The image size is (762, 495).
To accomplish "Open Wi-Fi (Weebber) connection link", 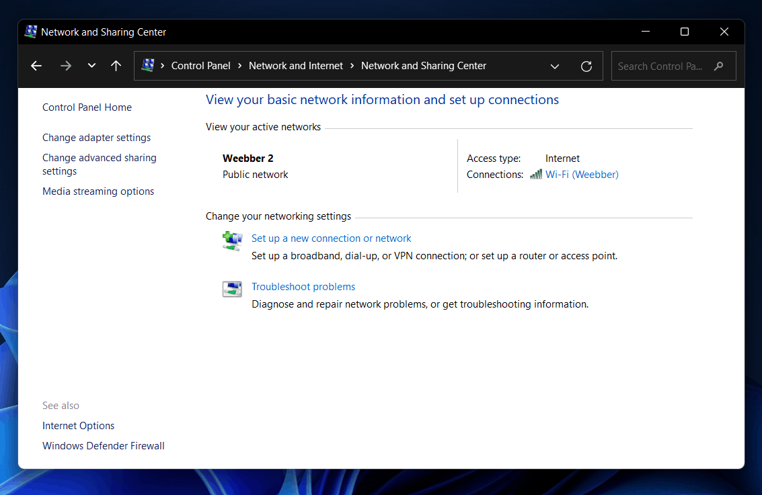I will click(582, 175).
